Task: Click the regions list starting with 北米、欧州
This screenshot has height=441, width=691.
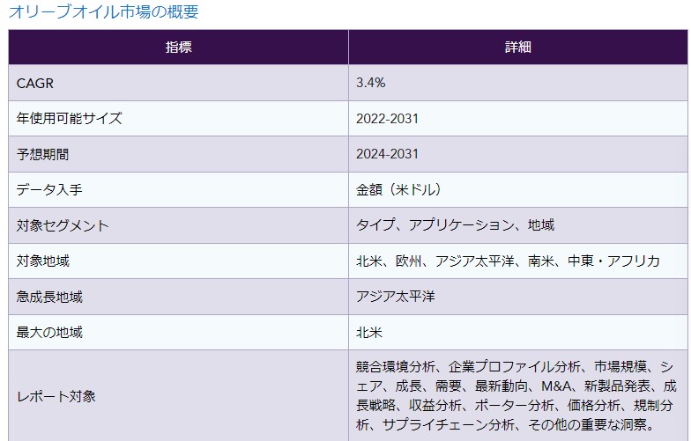Action: pyautogui.click(x=508, y=261)
